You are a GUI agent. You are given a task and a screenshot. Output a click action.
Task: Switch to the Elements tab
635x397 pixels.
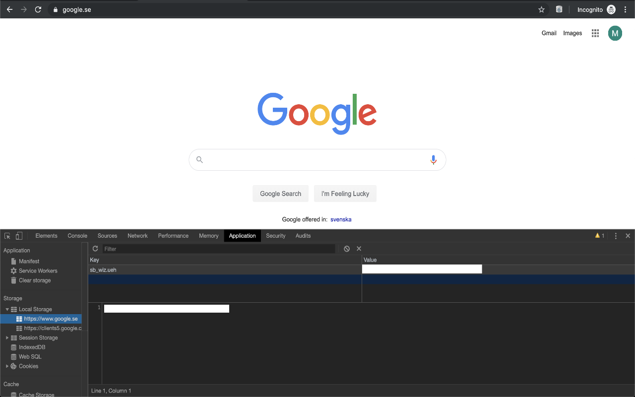click(x=47, y=236)
